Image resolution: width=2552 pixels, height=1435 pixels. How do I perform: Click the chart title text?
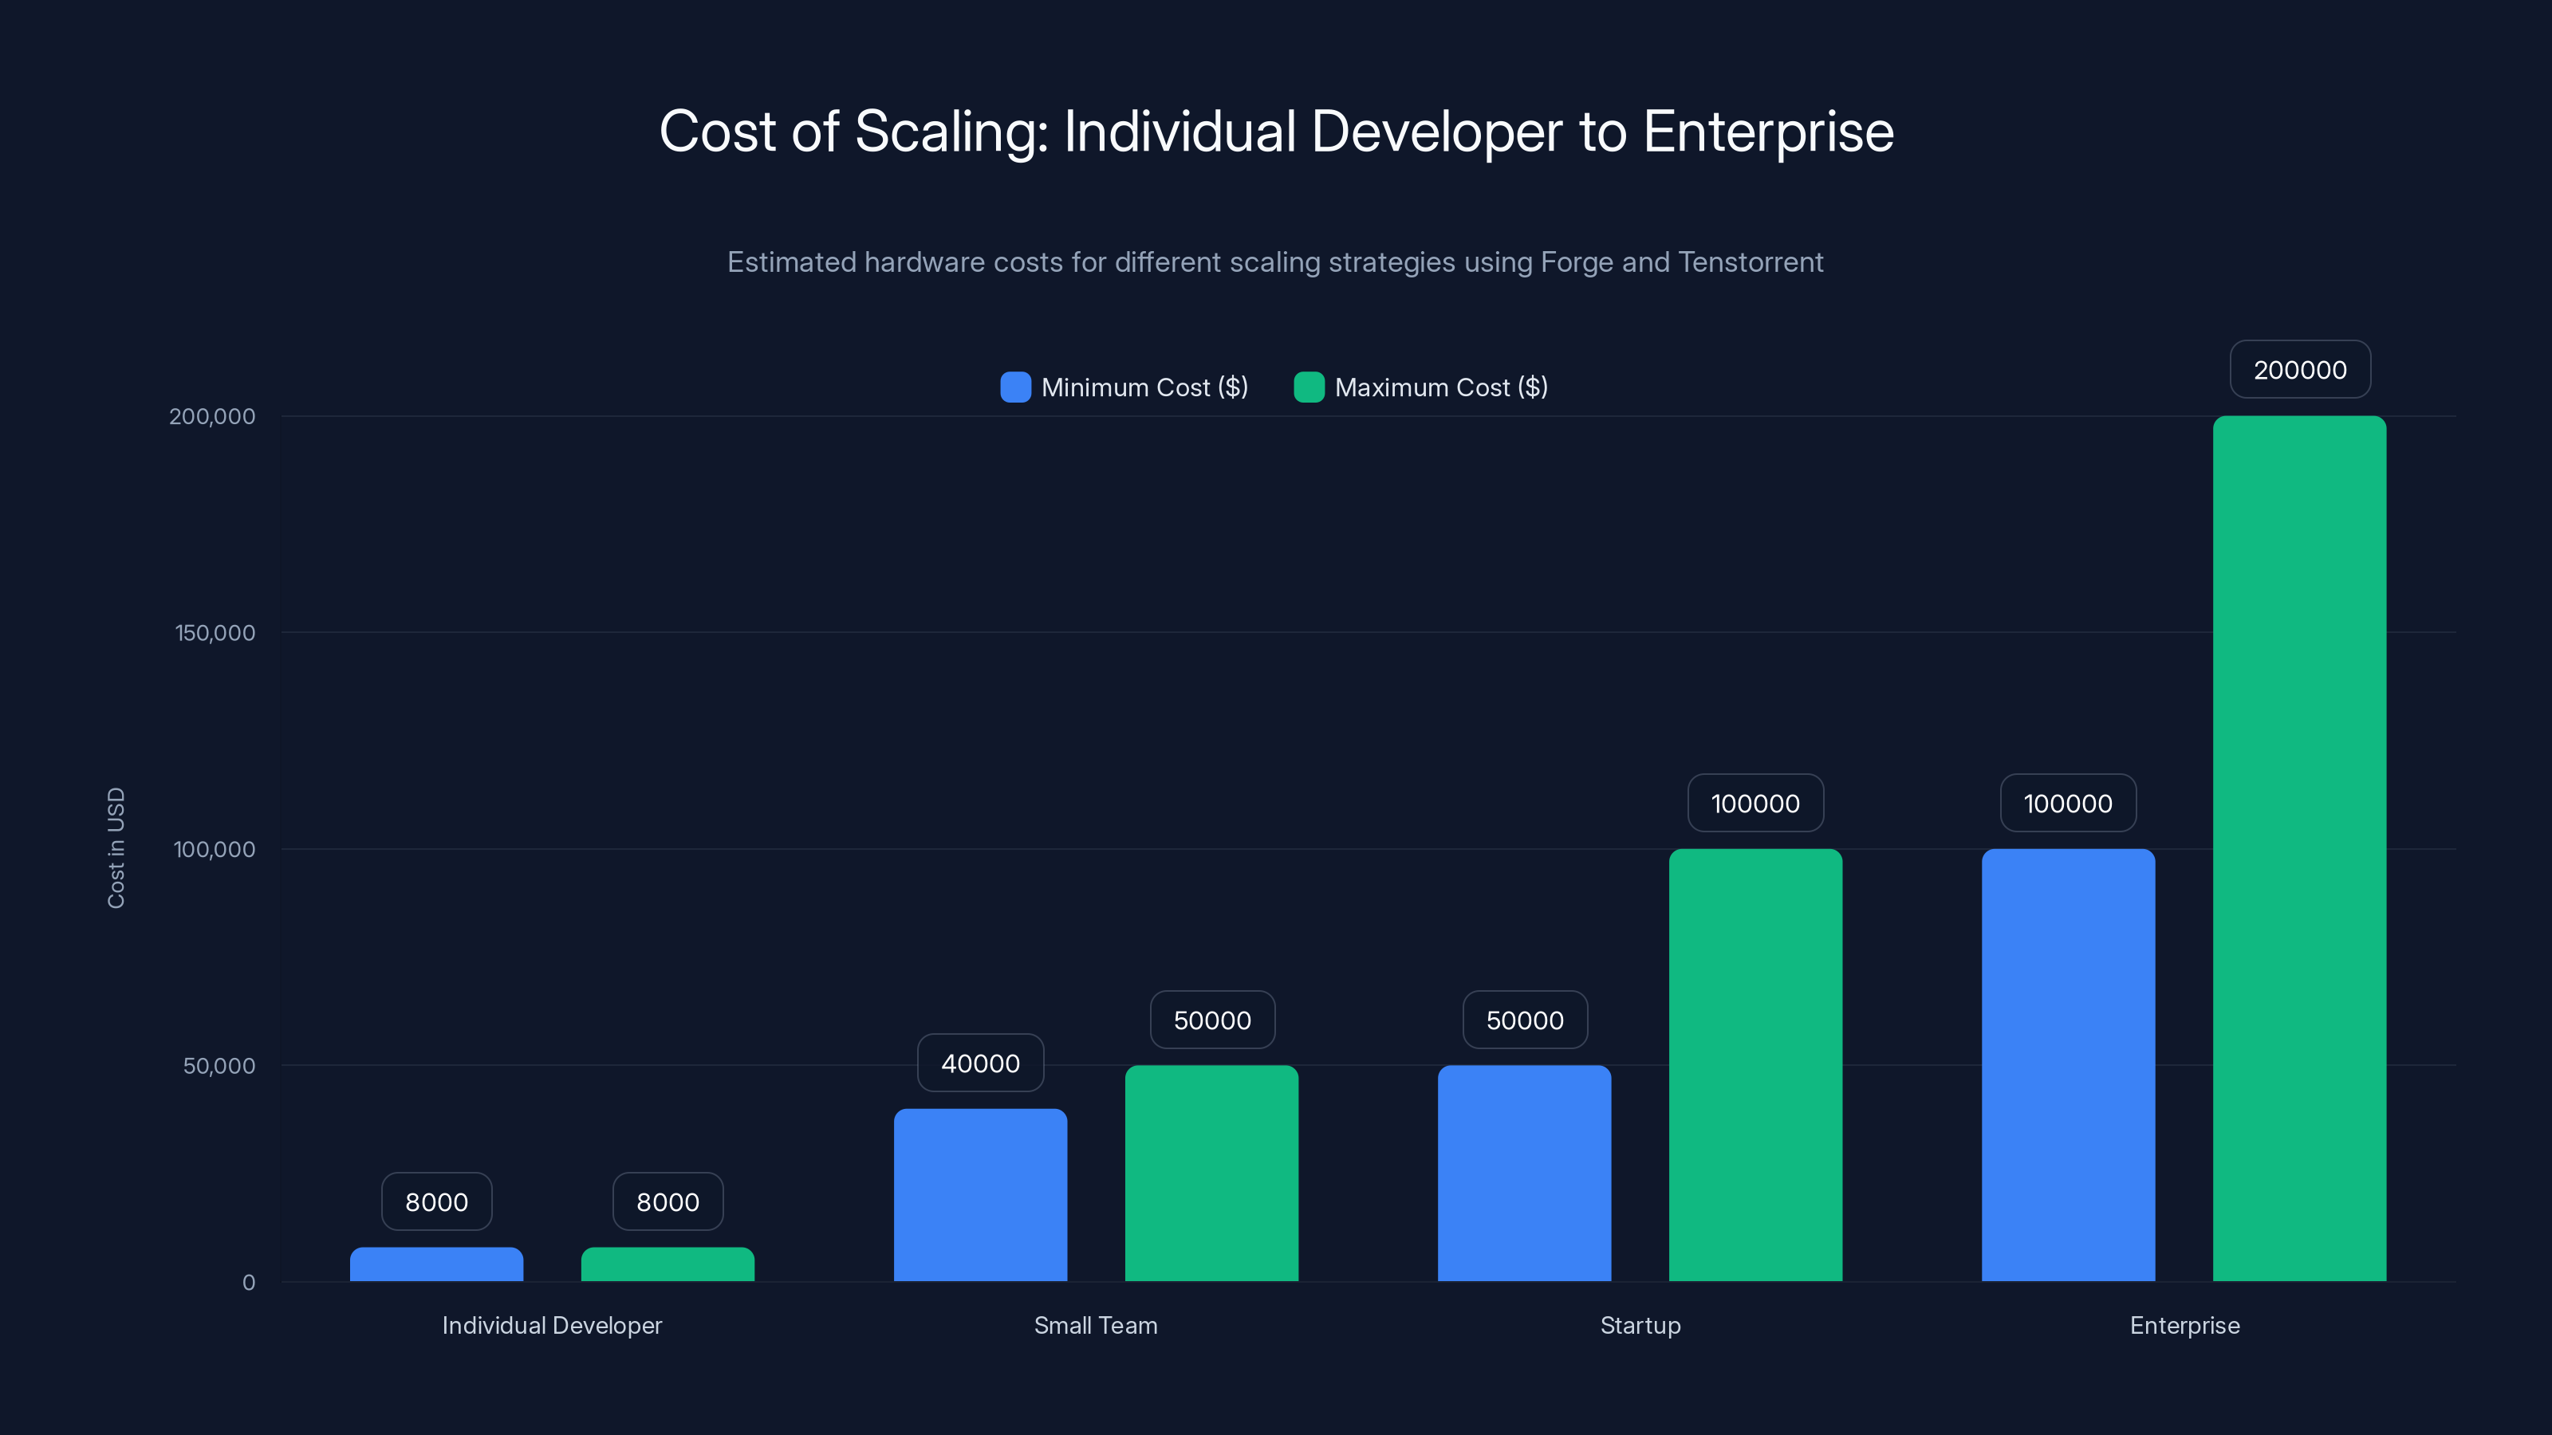[1276, 130]
